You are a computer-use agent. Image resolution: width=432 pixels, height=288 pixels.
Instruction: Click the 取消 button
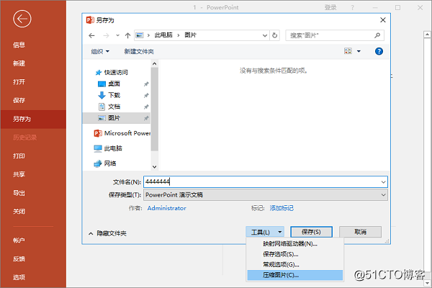point(360,232)
